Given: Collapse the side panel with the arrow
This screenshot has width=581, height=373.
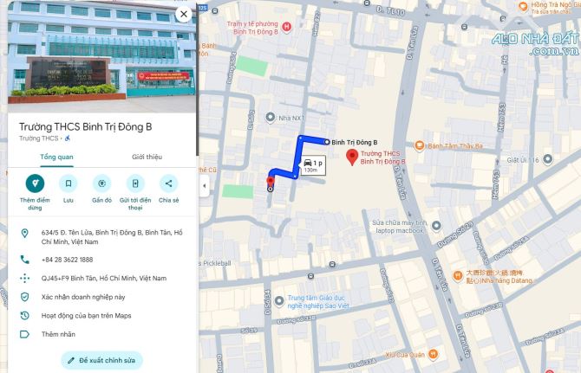Looking at the screenshot, I should coord(204,185).
